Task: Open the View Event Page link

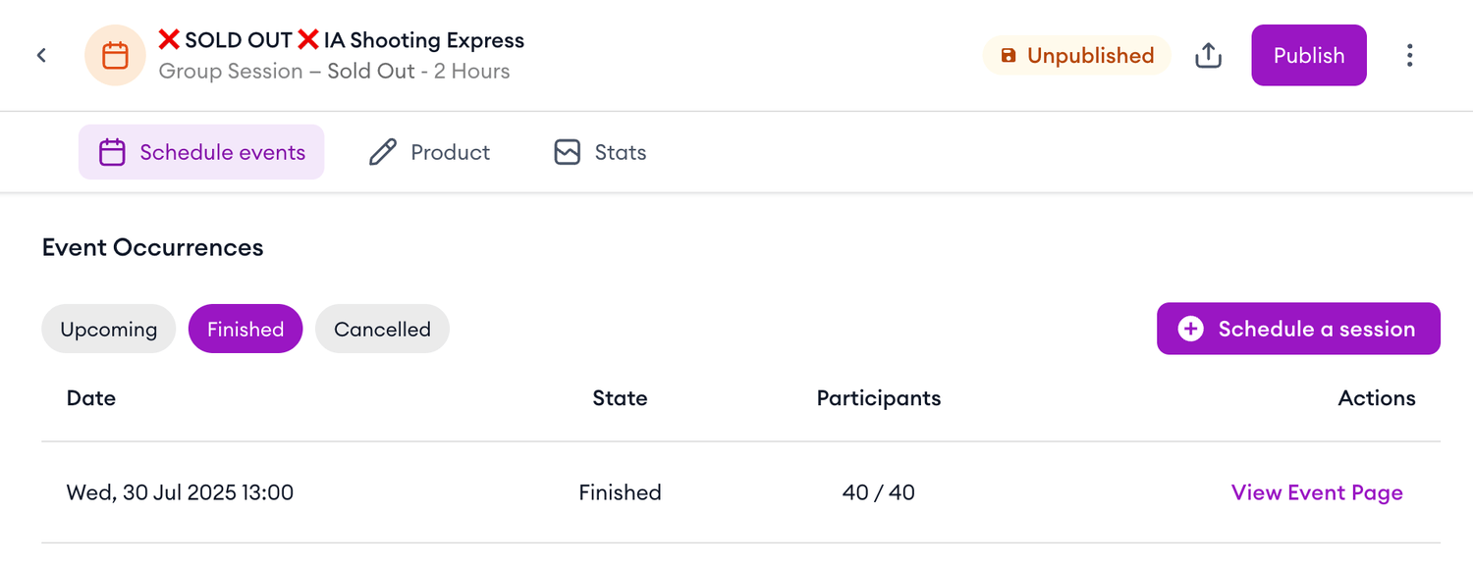Action: (x=1317, y=492)
